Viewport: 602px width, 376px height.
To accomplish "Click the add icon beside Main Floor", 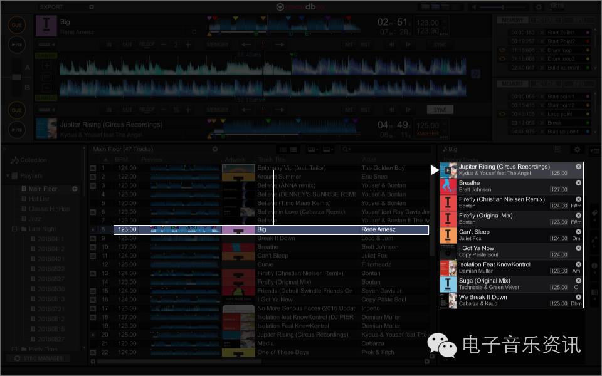I will tap(75, 189).
